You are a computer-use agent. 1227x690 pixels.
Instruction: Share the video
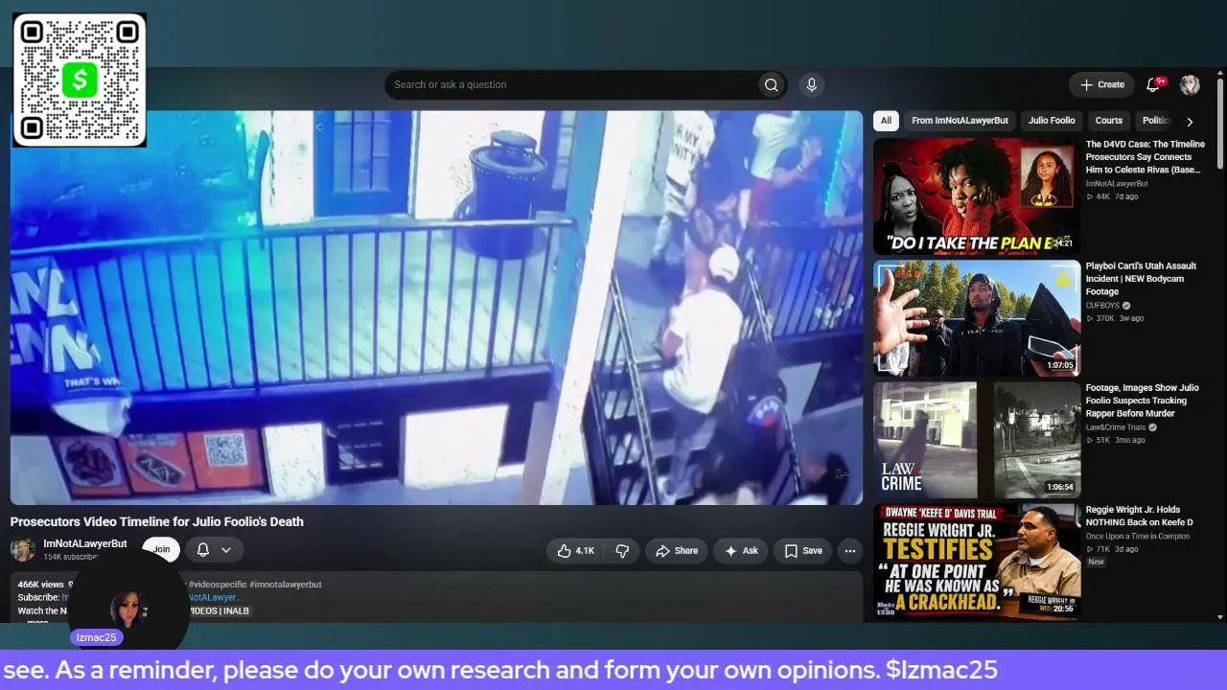(676, 551)
